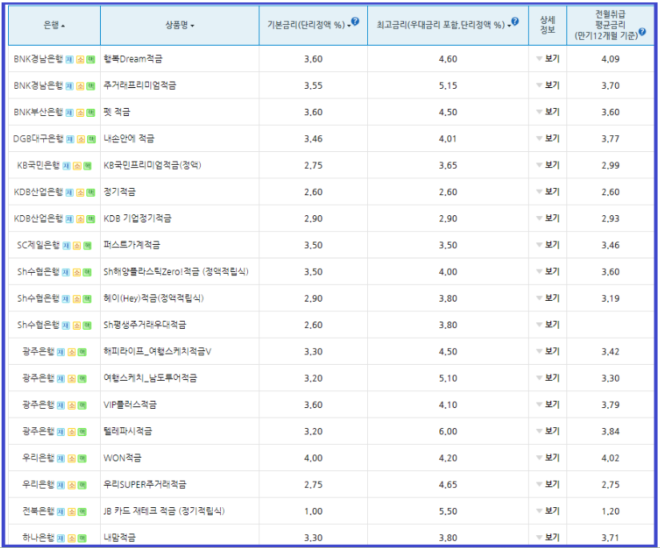660x548 pixels.
Task: Click yellow 소 badge on 행복Dream적금 row
Action: pyautogui.click(x=80, y=60)
